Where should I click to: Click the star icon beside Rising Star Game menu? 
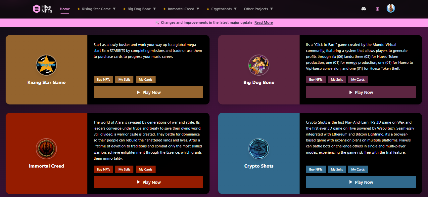click(x=78, y=9)
